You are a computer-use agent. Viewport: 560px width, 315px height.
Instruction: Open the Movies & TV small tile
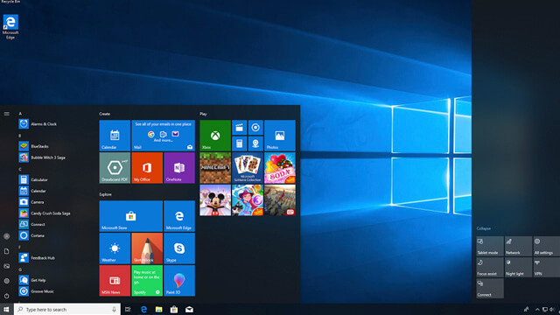tap(239, 128)
